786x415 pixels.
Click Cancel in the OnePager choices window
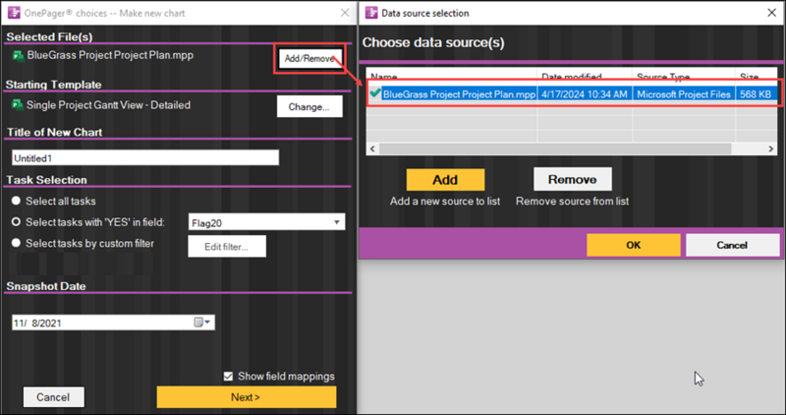[x=53, y=397]
